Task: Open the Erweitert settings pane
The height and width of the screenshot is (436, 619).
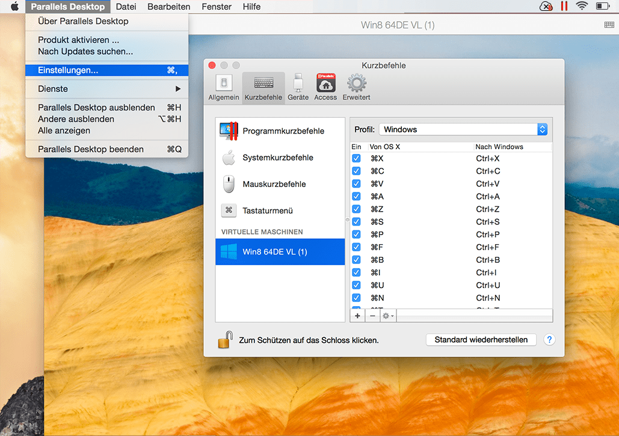Action: [356, 86]
